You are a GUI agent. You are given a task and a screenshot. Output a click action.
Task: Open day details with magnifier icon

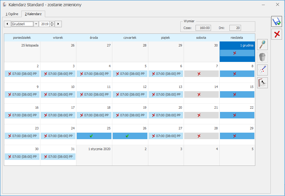[x=262, y=45]
